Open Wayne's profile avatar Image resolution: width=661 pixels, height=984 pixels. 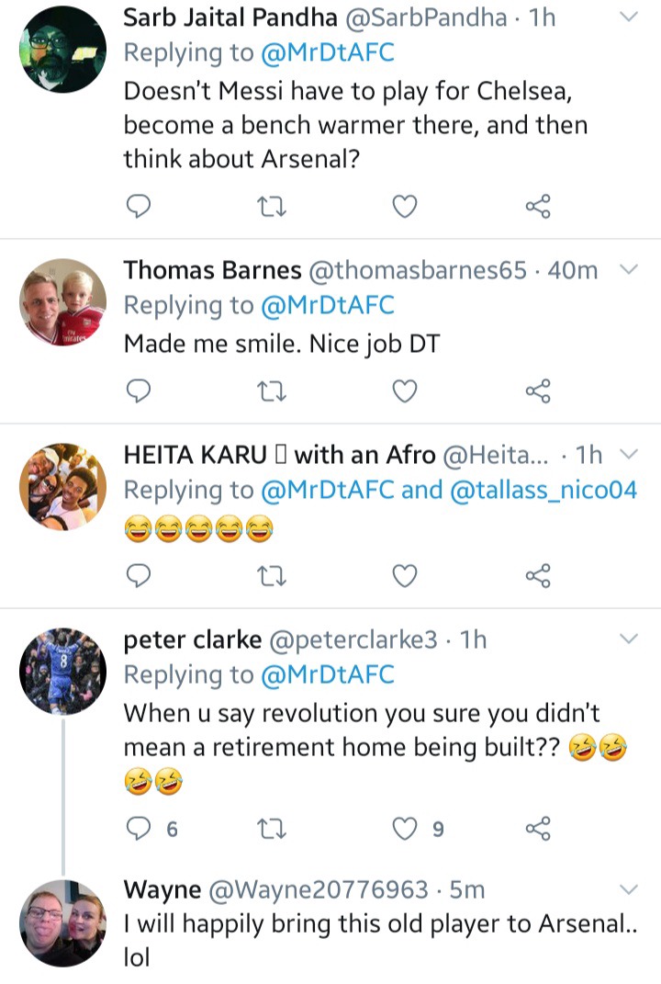[62, 922]
